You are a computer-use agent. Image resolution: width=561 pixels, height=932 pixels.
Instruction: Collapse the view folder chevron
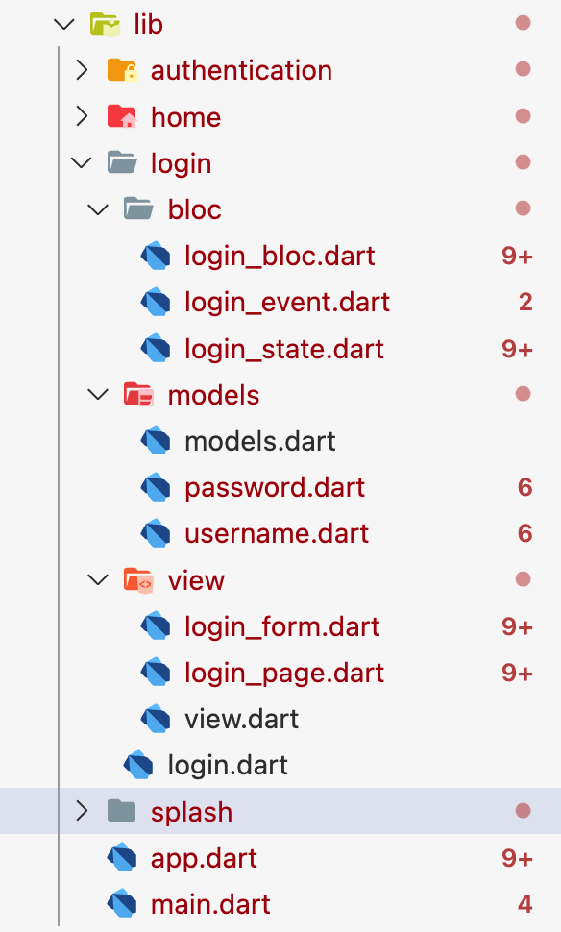point(98,580)
